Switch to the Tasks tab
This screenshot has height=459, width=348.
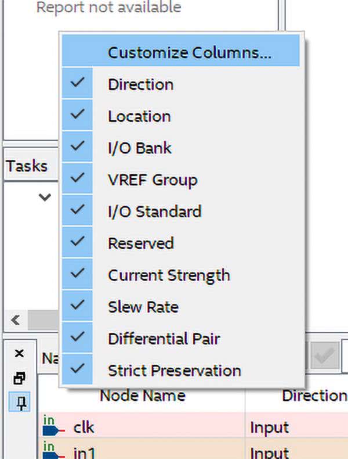27,166
